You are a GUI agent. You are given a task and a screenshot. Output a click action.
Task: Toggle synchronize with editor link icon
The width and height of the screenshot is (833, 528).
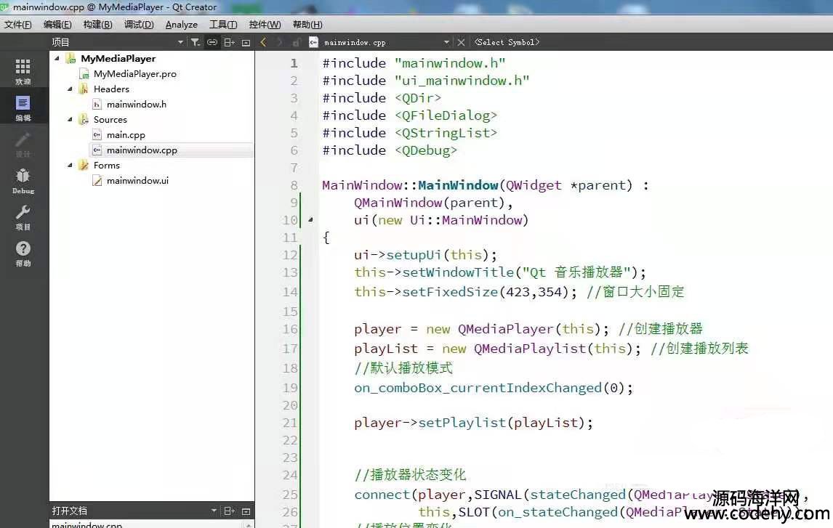tap(212, 42)
